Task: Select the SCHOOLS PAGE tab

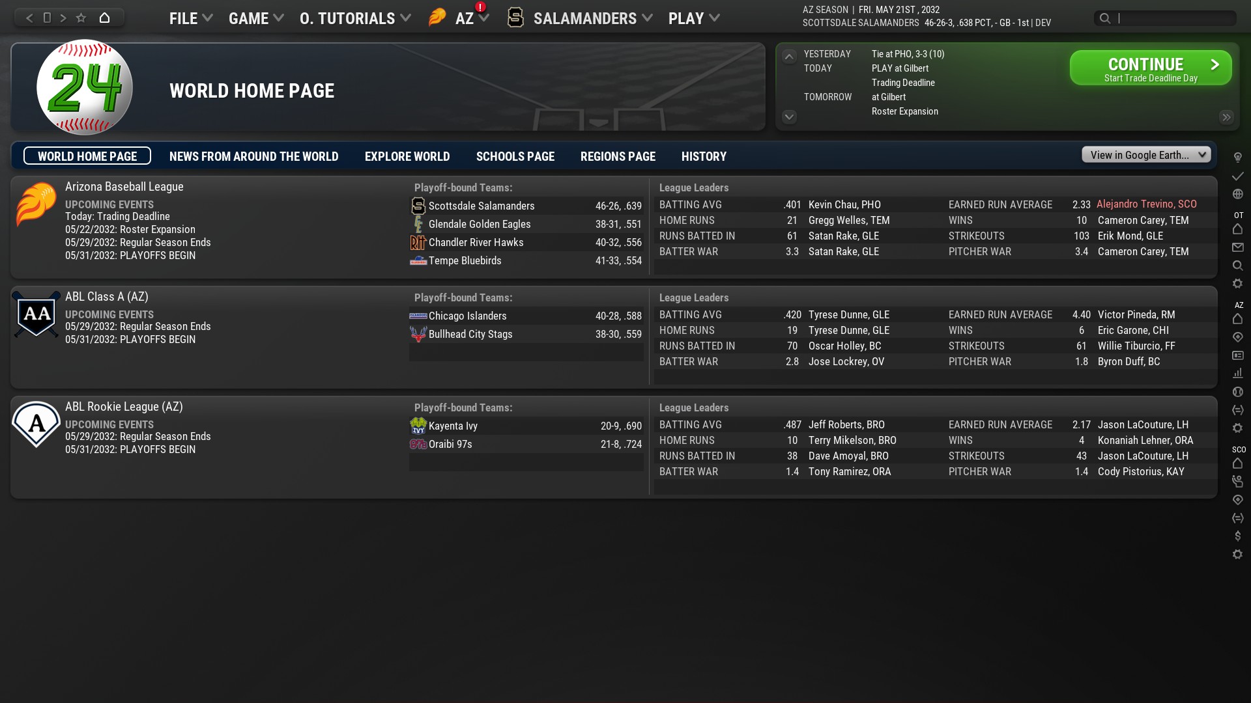Action: (515, 156)
